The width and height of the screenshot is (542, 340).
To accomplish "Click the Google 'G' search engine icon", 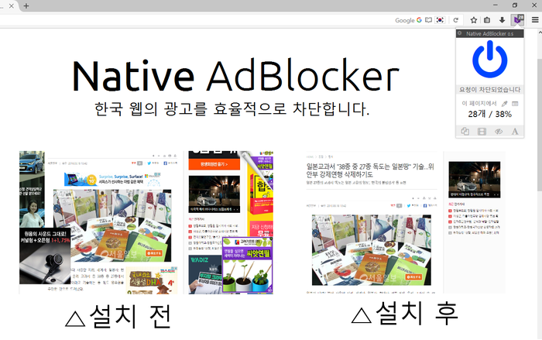I will click(x=419, y=20).
